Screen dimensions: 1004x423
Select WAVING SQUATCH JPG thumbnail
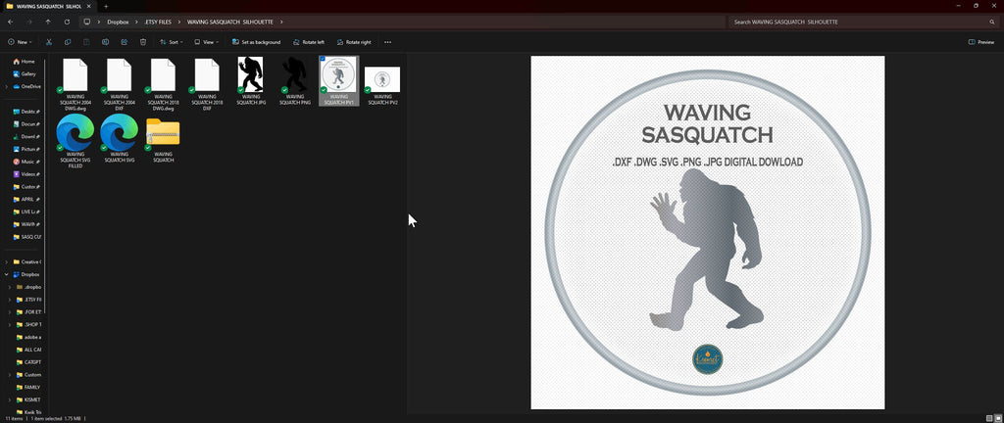pos(250,80)
